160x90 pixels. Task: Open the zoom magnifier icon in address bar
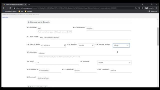click(136, 8)
